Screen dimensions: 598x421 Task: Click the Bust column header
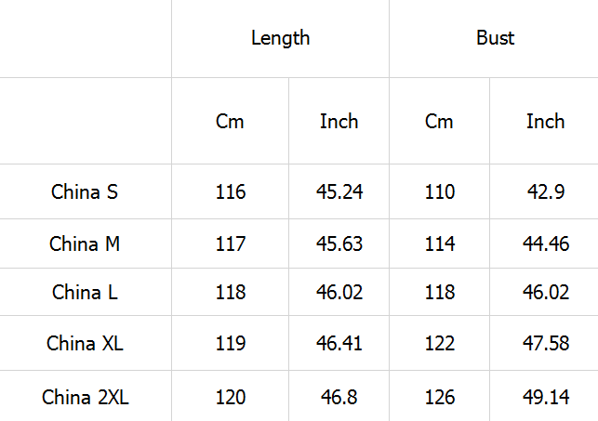495,38
